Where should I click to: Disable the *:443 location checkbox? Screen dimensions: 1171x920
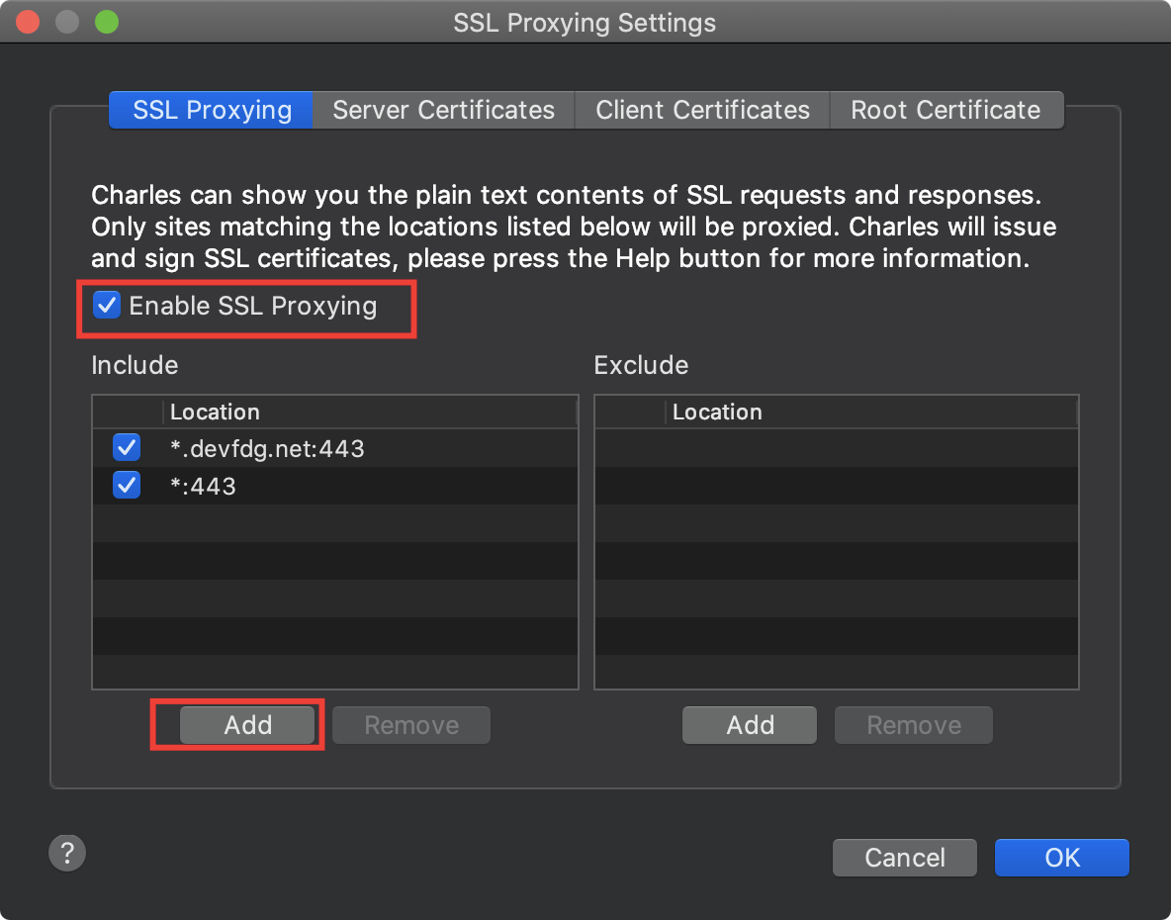click(x=127, y=486)
